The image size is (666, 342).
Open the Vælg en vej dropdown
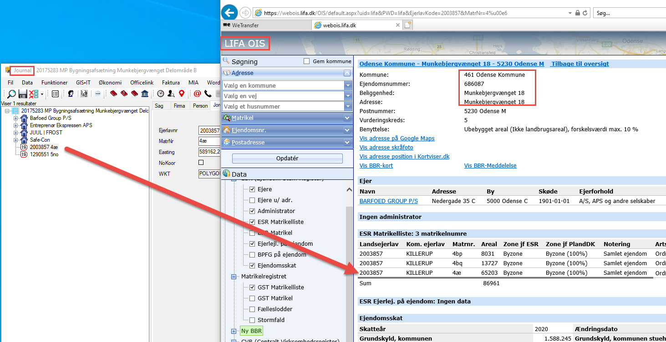point(348,96)
